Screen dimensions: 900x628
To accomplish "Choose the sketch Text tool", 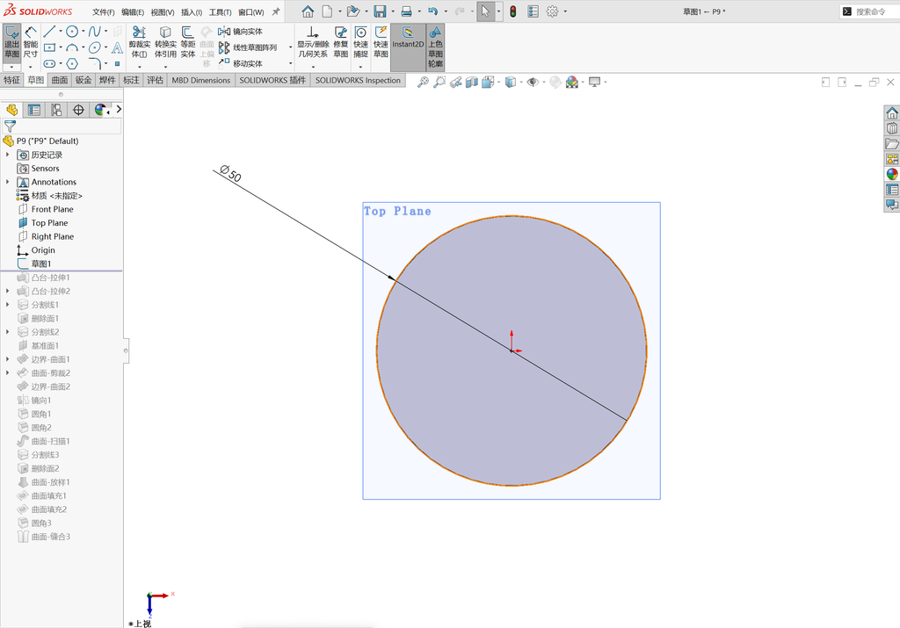I will coord(117,47).
